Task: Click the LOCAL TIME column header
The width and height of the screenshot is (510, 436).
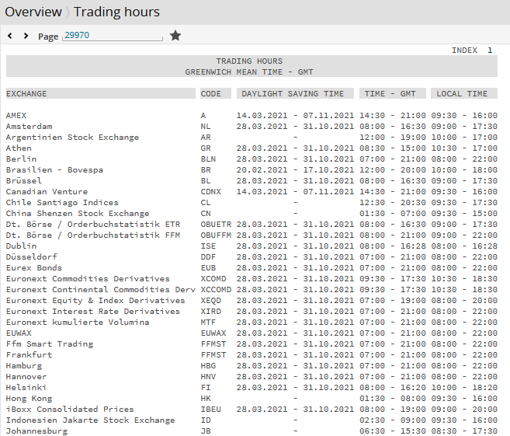Action: [x=462, y=93]
